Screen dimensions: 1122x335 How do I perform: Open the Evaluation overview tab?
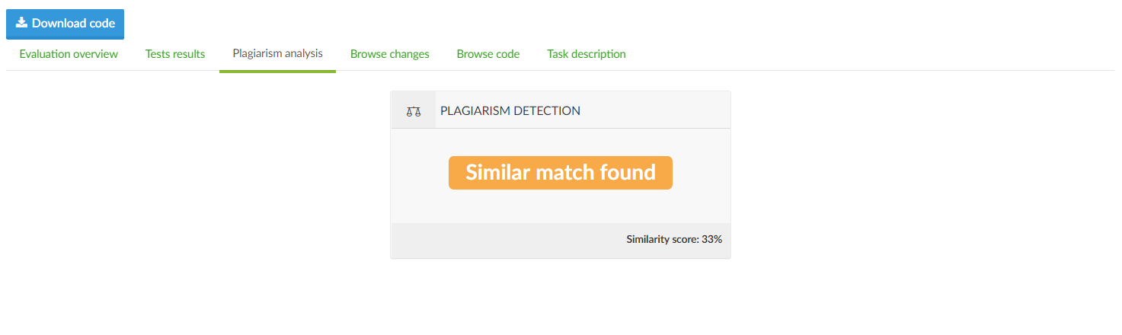click(x=69, y=54)
